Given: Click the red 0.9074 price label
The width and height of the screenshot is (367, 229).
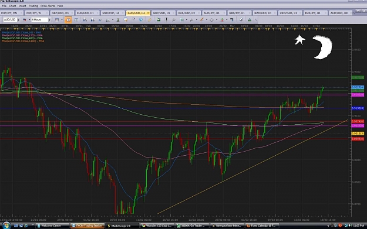Looking at the screenshot, I should [358, 121].
